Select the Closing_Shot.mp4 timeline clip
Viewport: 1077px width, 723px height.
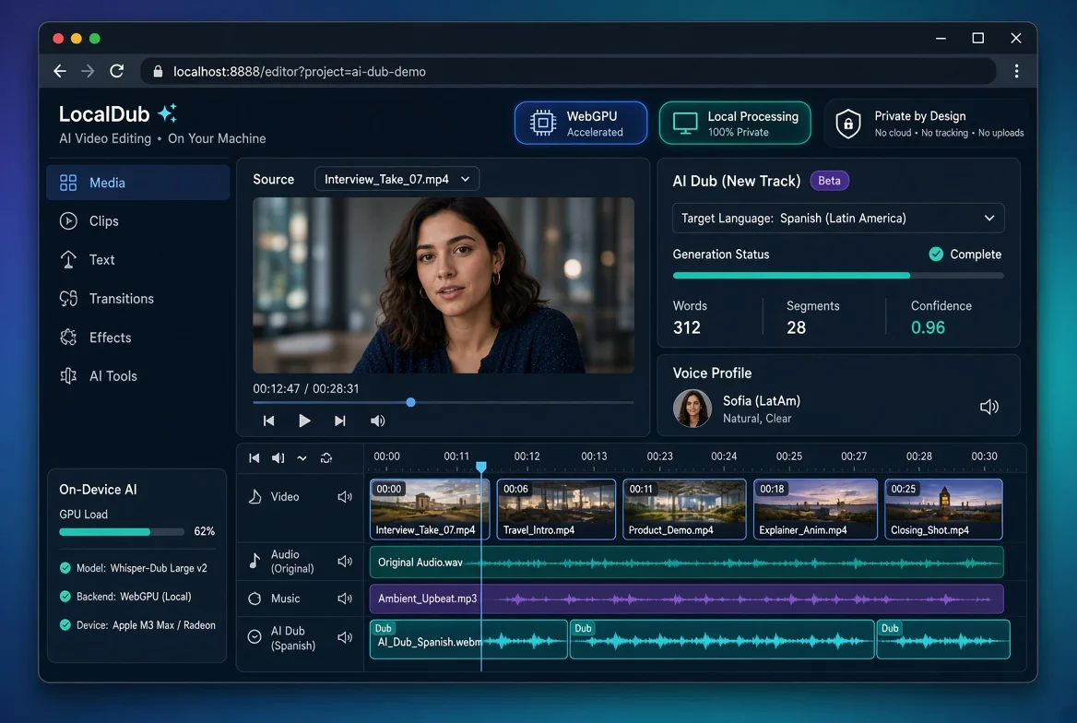click(x=943, y=509)
